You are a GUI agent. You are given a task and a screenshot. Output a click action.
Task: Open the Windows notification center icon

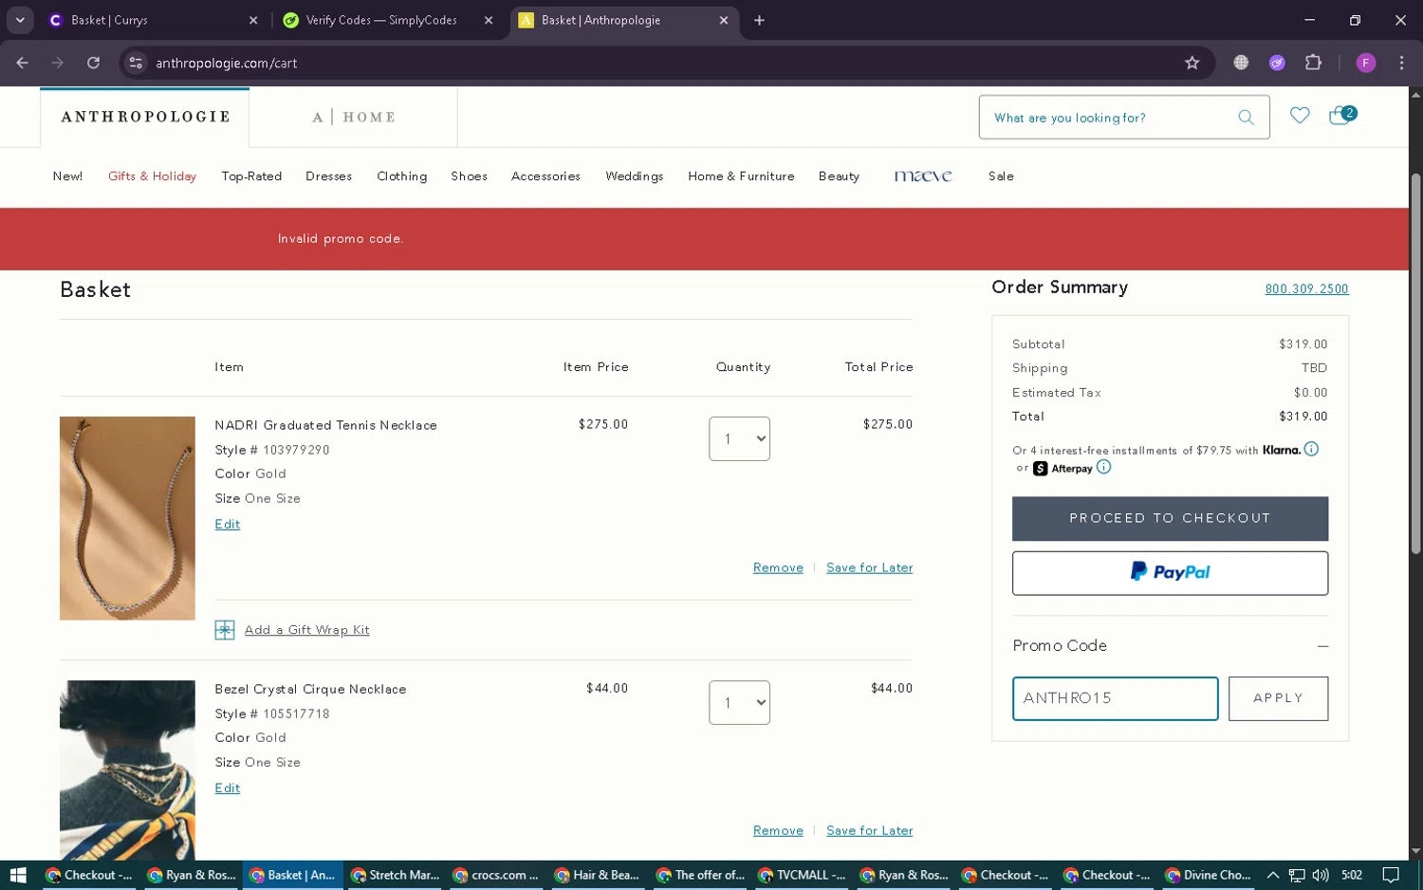coord(1391,875)
